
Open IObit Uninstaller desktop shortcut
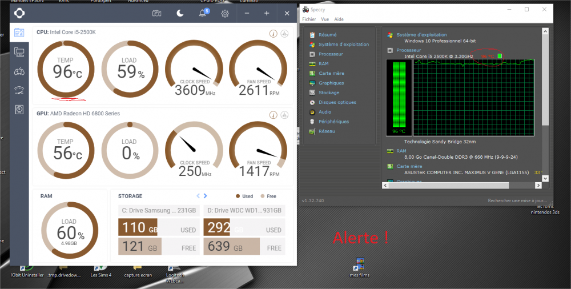click(27, 272)
